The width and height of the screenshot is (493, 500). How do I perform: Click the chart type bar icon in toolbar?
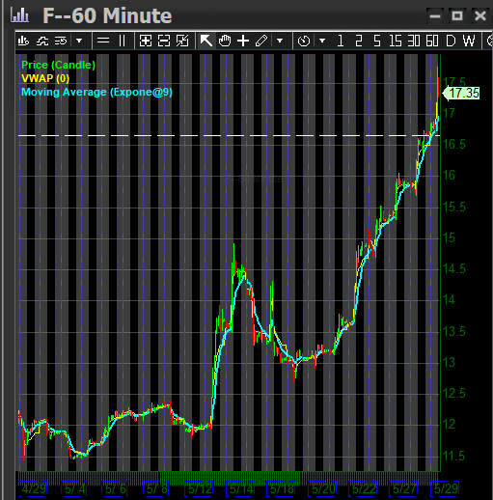coord(23,41)
